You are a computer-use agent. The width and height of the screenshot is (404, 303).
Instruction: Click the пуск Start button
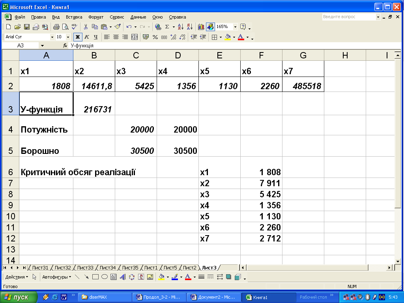(x=19, y=297)
